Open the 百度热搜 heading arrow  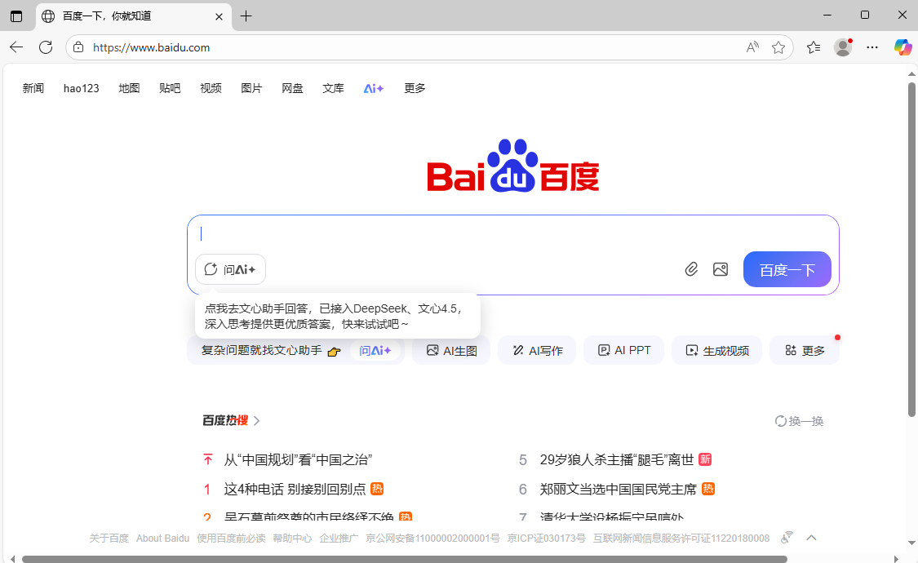click(256, 421)
